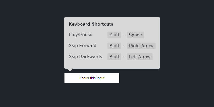Click the word 'Shortcuts' in the heading
214x107 pixels.
coord(102,24)
